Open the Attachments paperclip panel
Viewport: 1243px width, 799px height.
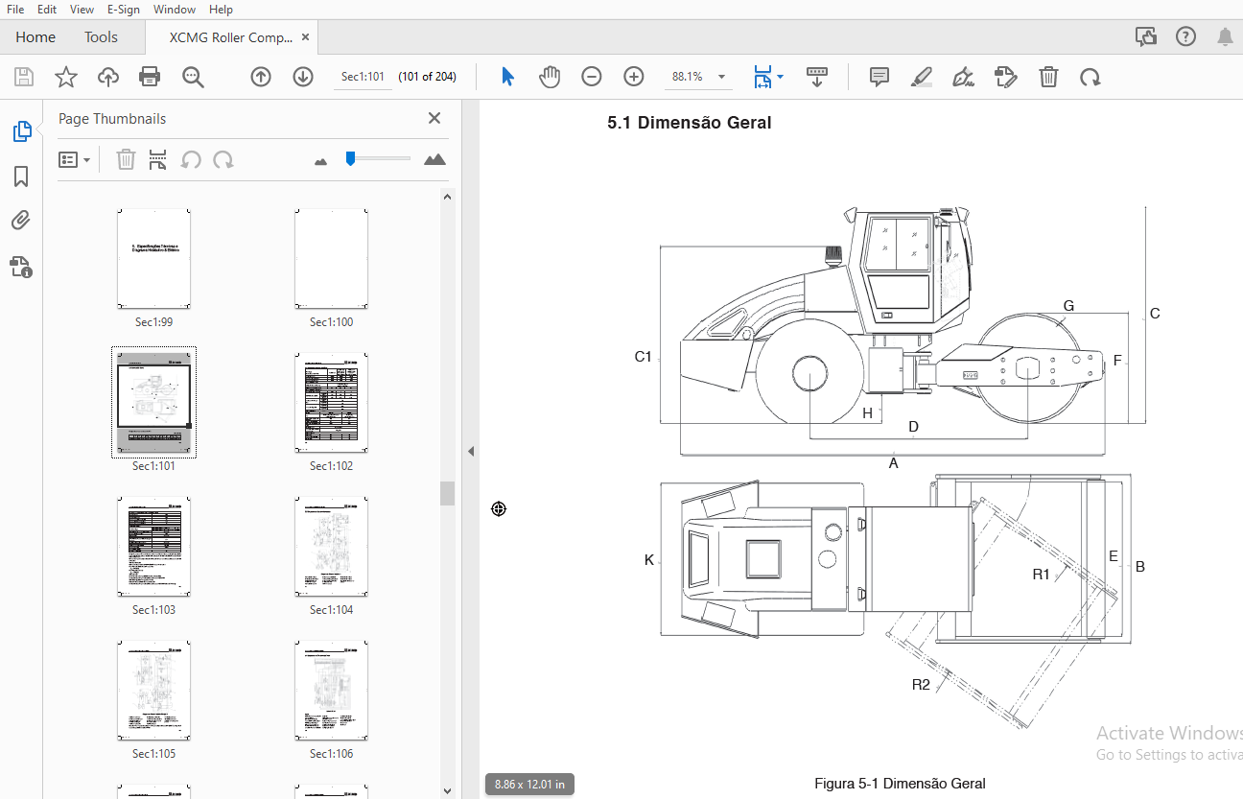[x=21, y=222]
